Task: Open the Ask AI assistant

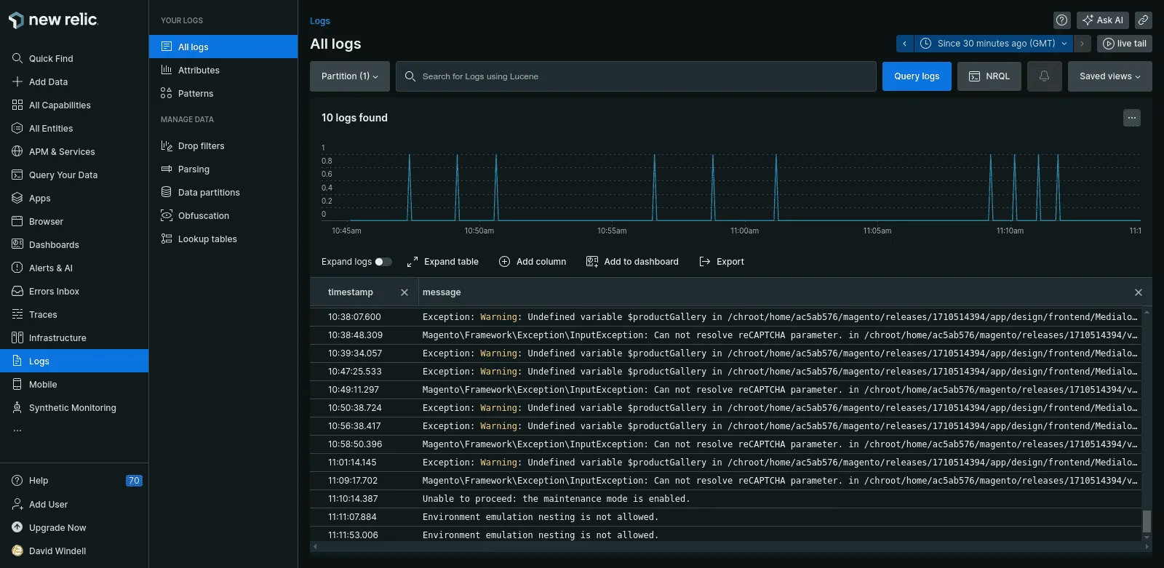Action: click(1103, 20)
